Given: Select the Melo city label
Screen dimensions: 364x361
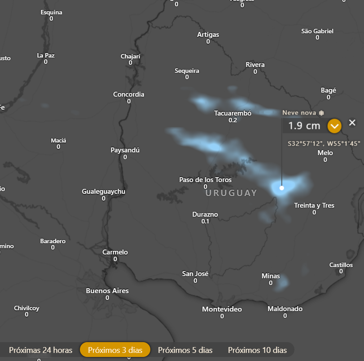Looking at the screenshot, I should coord(325,153).
